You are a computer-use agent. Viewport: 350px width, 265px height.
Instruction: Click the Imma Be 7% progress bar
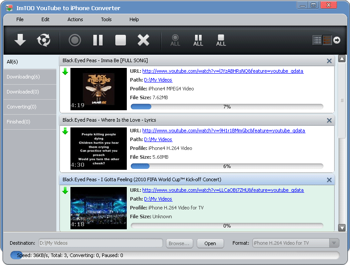(227, 107)
